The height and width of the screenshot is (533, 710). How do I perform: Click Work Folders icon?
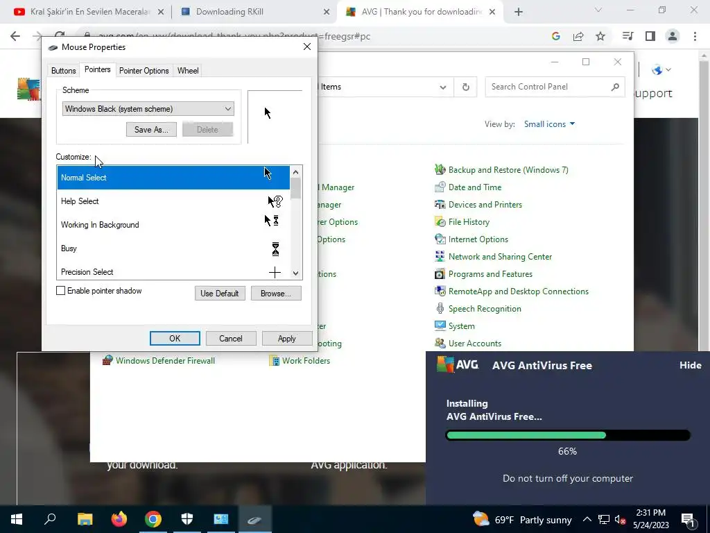274,361
